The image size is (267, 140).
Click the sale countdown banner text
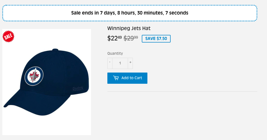click(130, 13)
